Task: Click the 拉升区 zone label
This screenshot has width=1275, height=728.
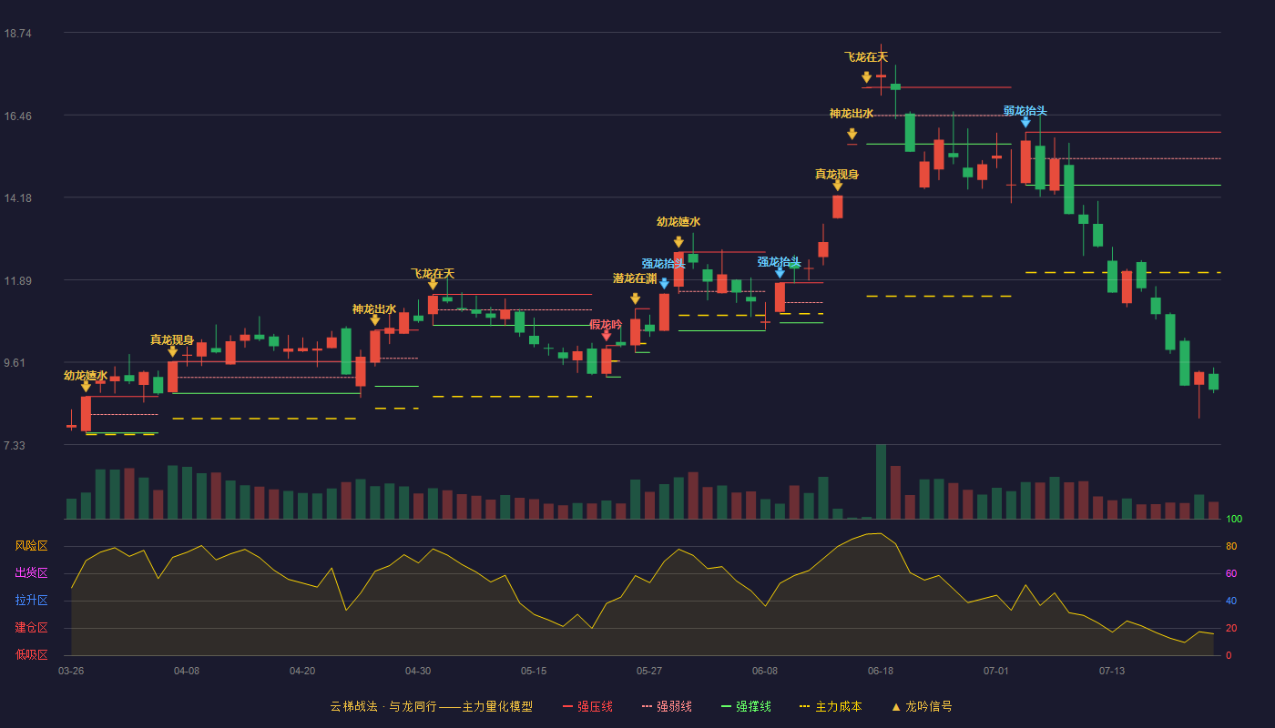Action: (31, 601)
